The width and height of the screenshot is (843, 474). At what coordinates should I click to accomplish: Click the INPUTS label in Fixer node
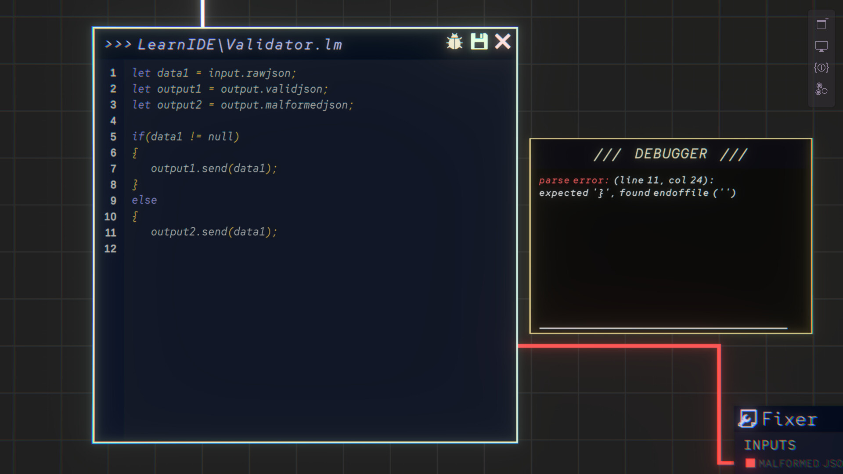(770, 445)
